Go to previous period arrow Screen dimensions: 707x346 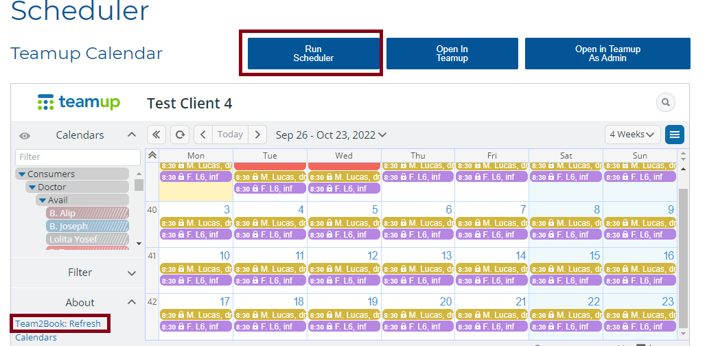click(203, 135)
